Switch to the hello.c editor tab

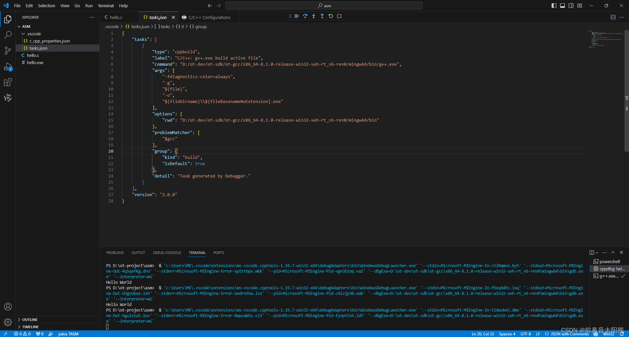(x=119, y=17)
